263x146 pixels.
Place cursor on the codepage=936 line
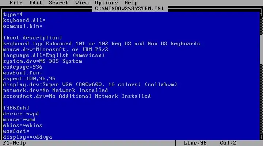23,67
